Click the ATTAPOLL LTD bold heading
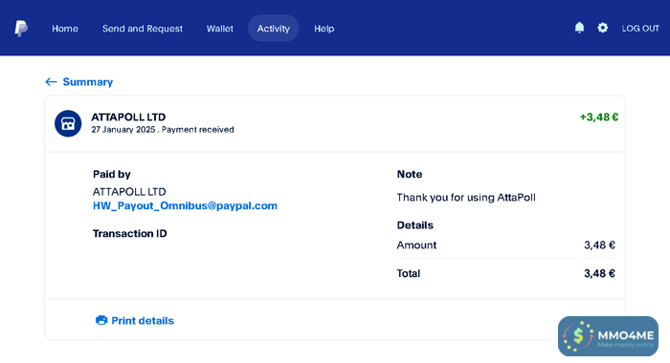The height and width of the screenshot is (363, 670). pyautogui.click(x=128, y=117)
